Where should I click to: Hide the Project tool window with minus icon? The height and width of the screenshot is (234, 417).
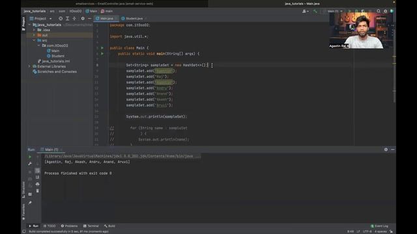coord(90,19)
